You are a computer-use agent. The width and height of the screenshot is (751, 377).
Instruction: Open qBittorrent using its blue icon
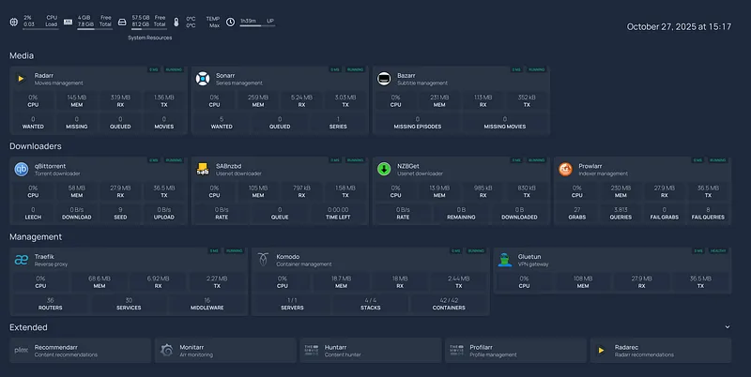pyautogui.click(x=21, y=170)
